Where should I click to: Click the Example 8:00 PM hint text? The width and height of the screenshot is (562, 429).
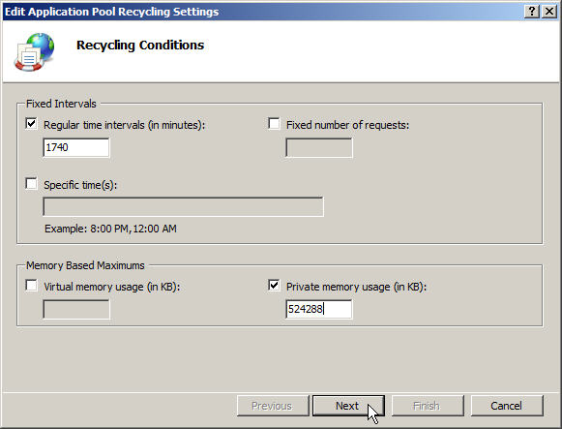tap(110, 229)
